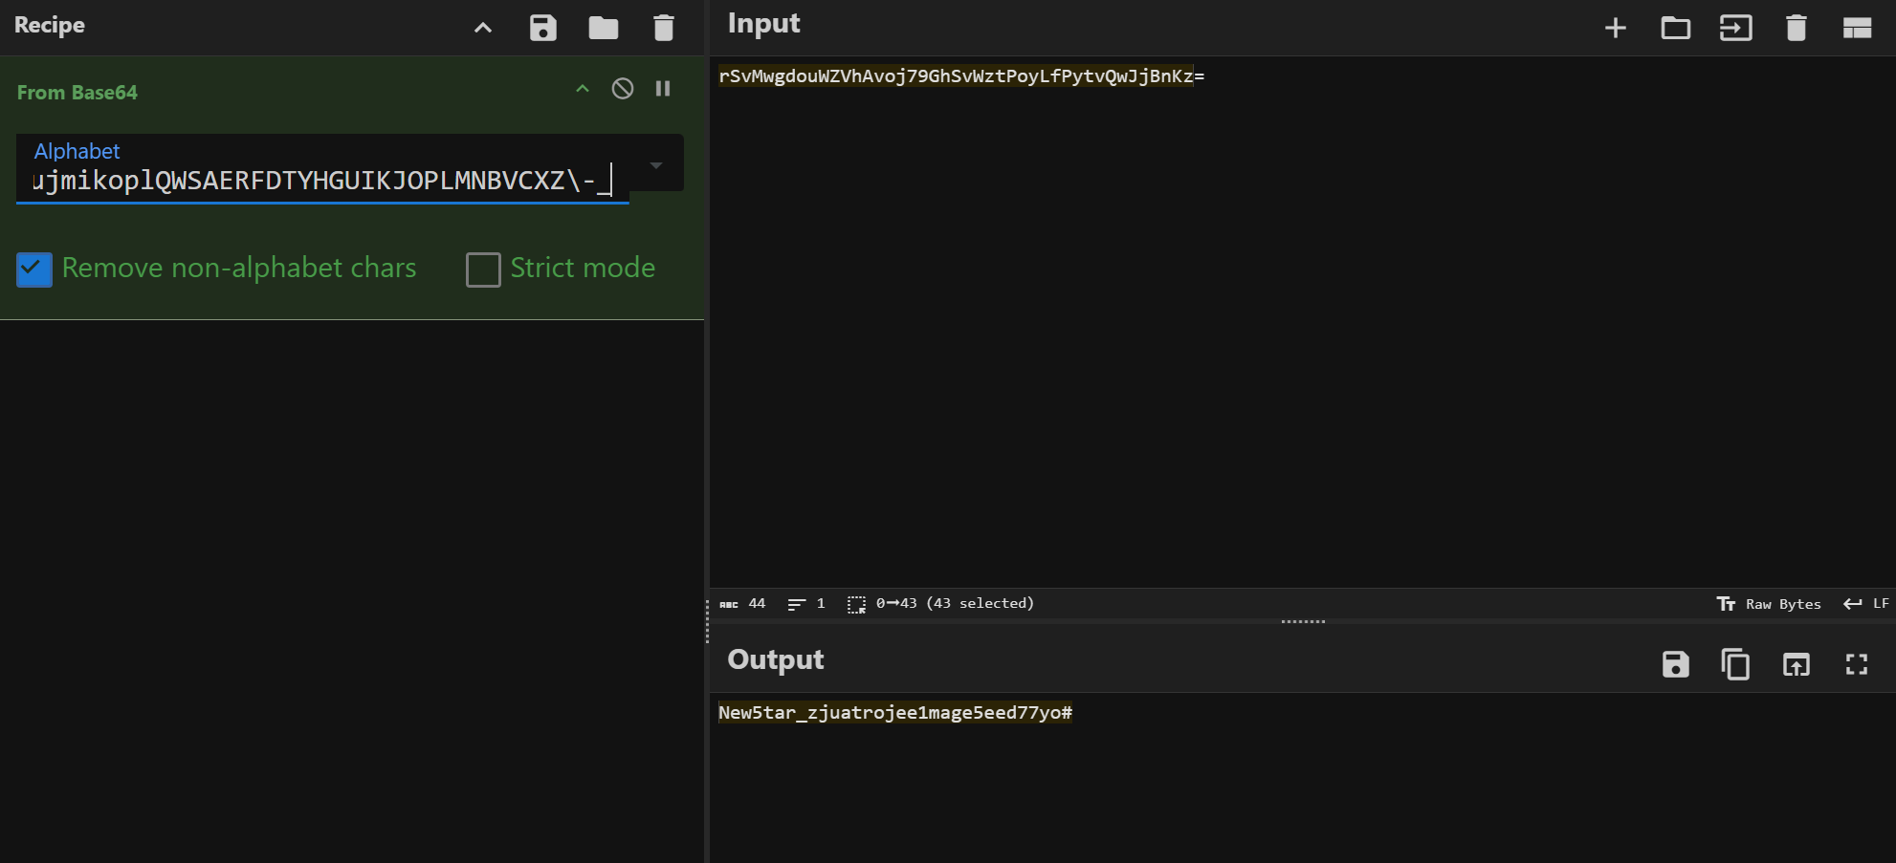This screenshot has height=863, width=1896.
Task: Collapse the Recipe pane chevron
Action: pos(483,28)
